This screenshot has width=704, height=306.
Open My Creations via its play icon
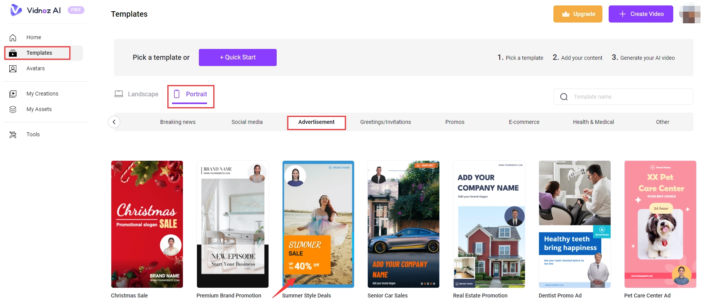tap(13, 94)
